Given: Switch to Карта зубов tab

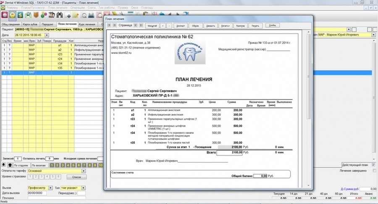Looking at the screenshot, I should pos(30,24).
